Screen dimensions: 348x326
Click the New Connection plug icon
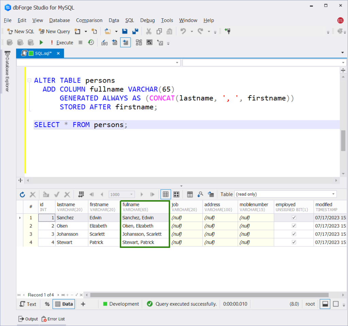tap(227, 31)
